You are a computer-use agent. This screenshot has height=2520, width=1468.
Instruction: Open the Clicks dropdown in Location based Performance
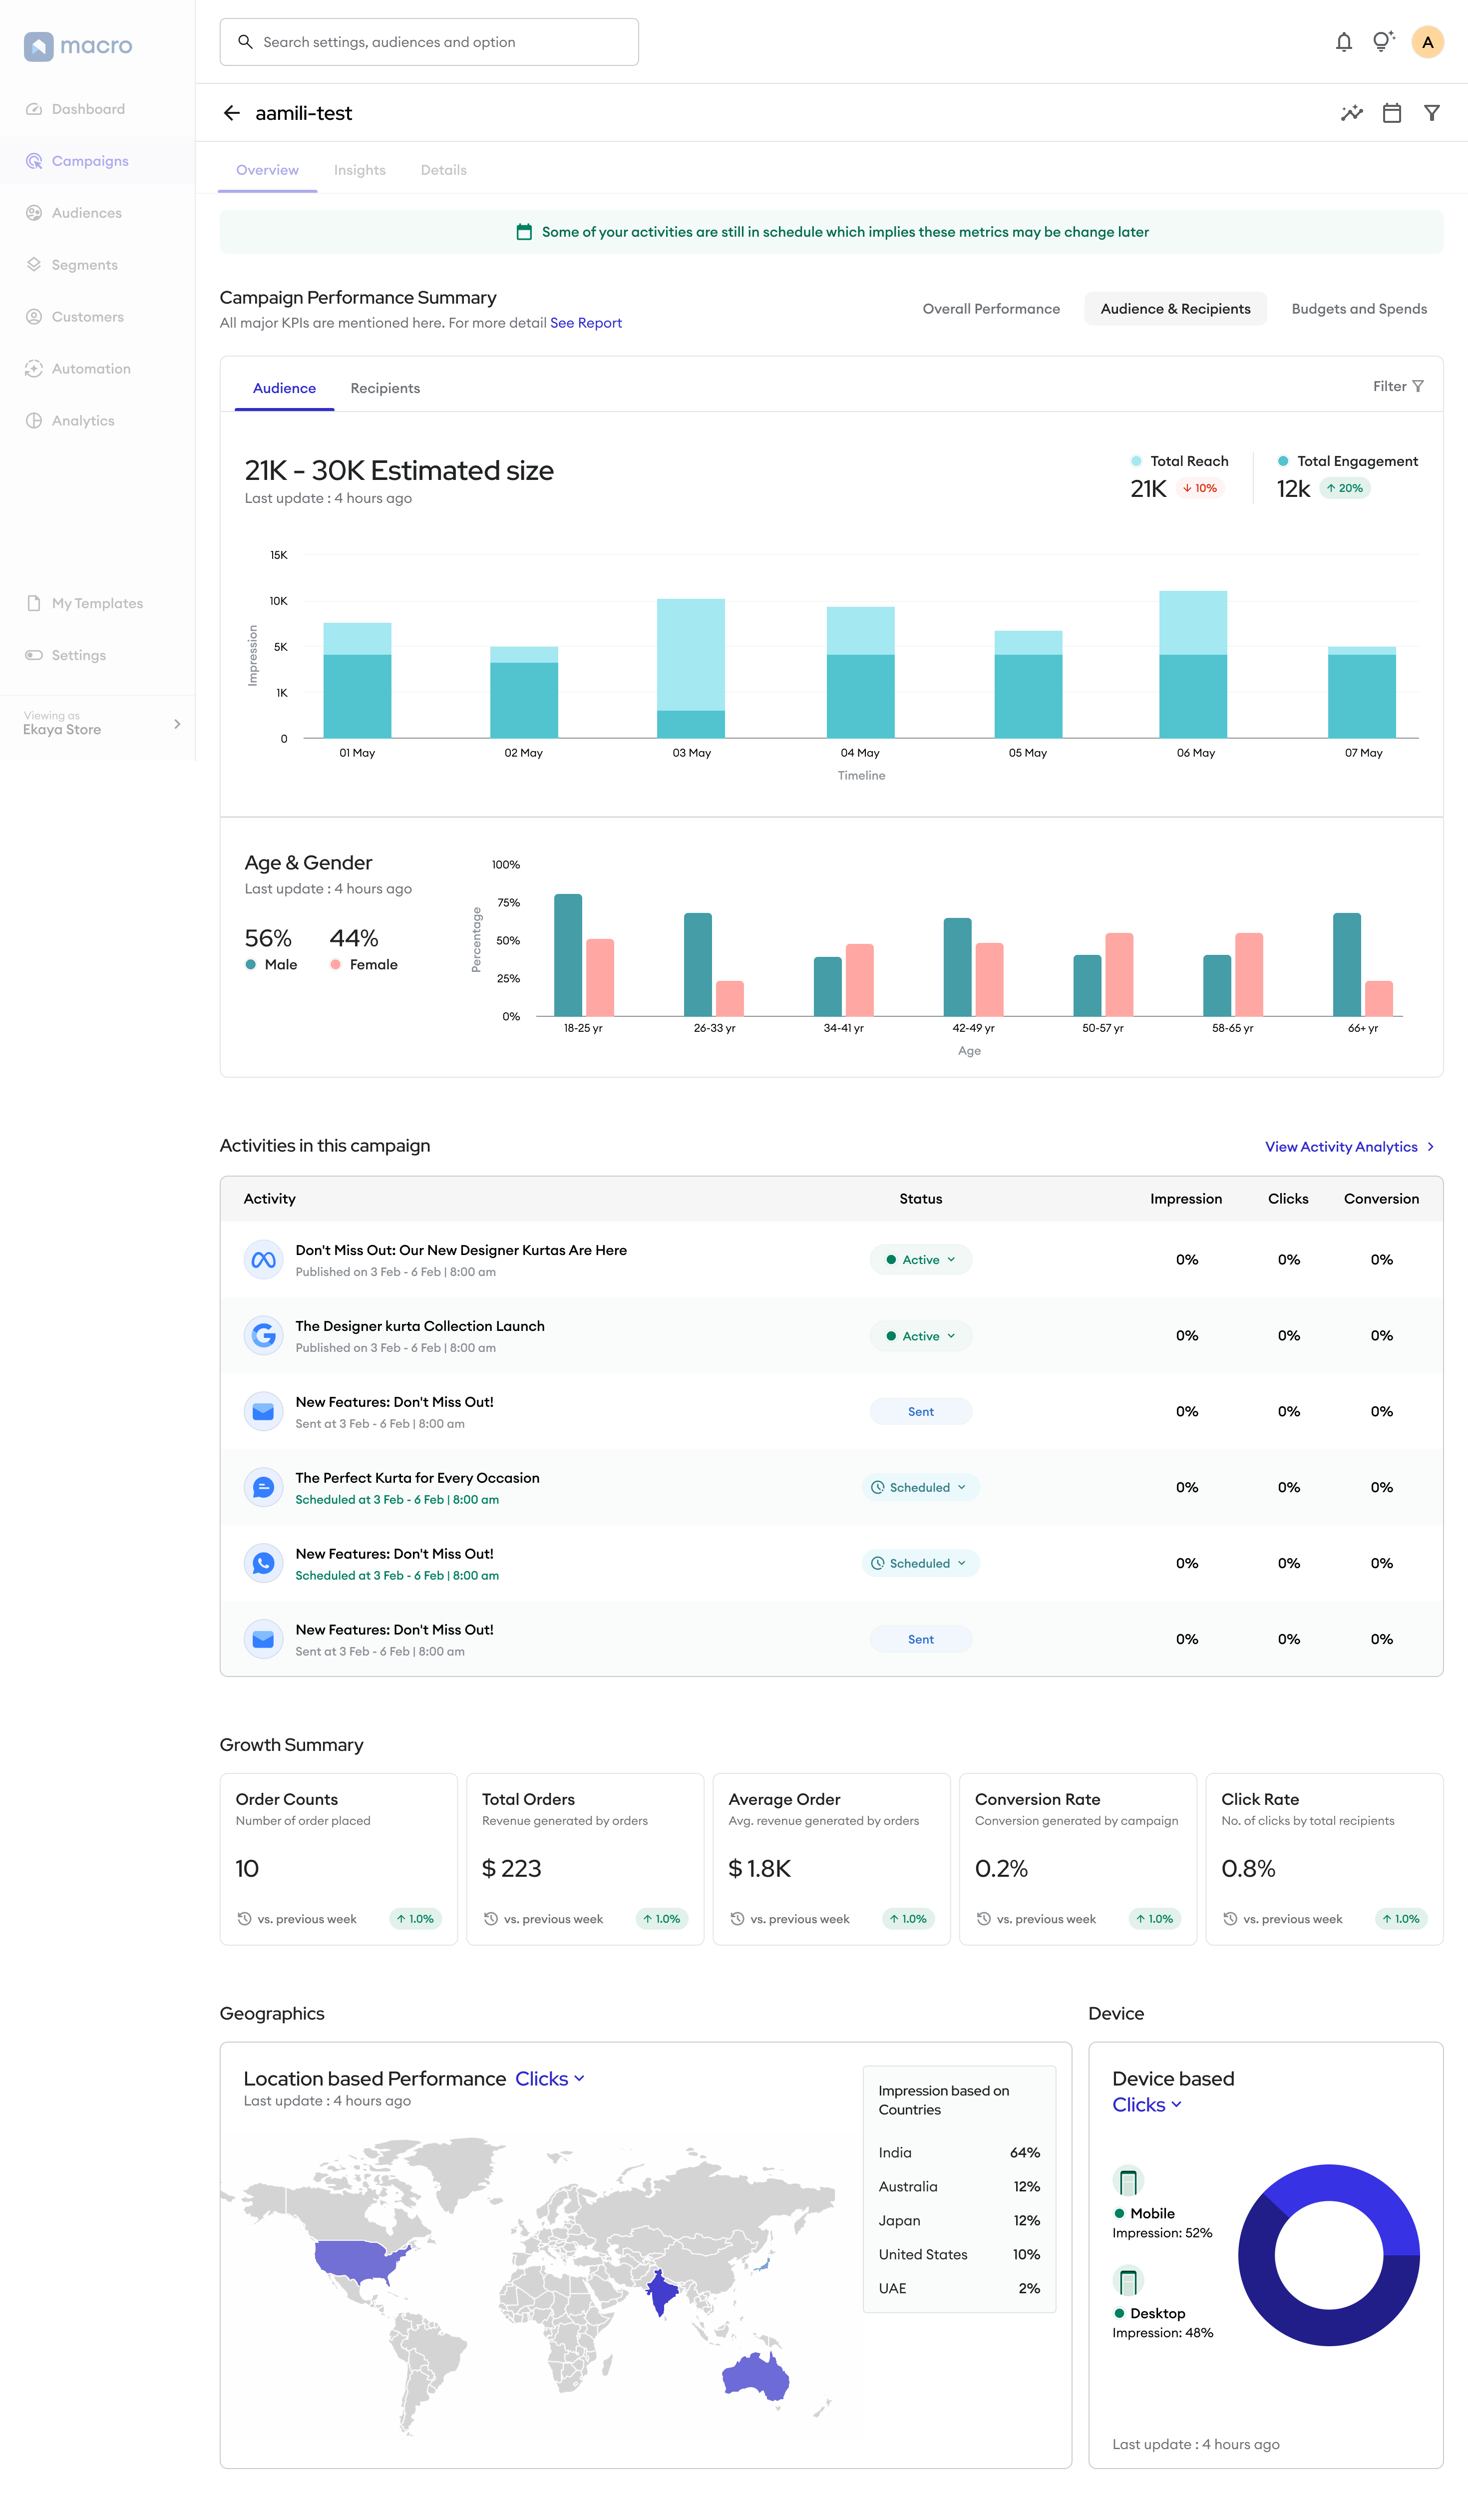pos(550,2079)
